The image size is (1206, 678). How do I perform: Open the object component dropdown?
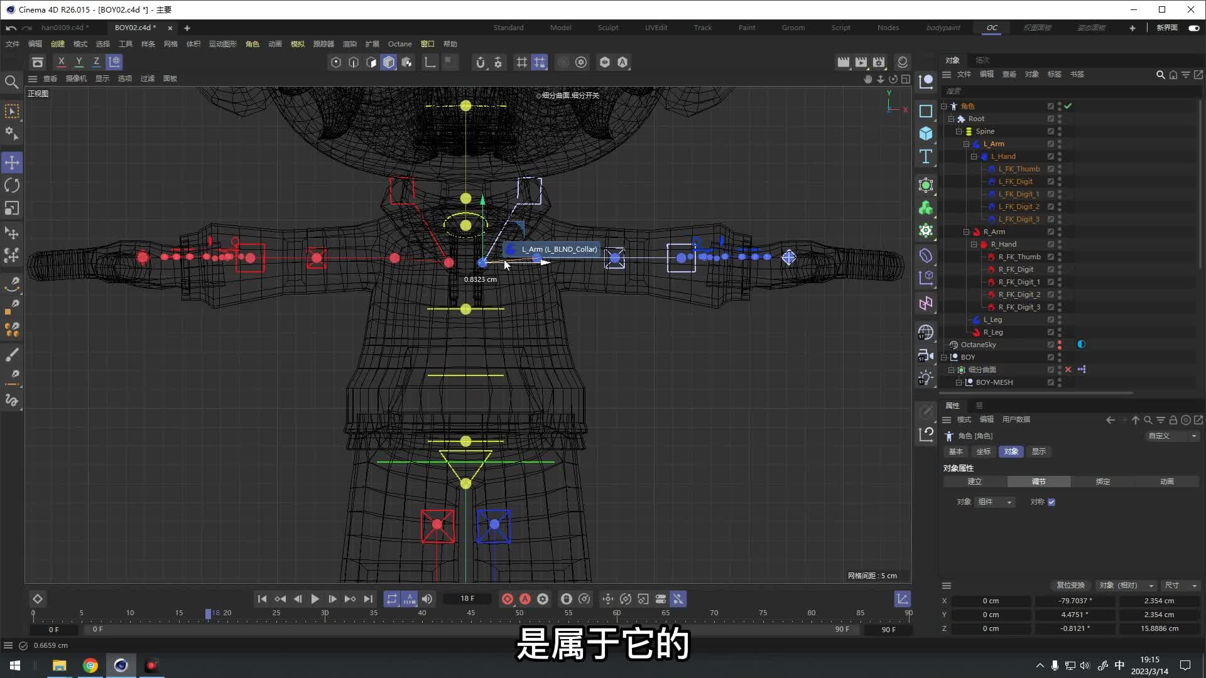point(996,502)
